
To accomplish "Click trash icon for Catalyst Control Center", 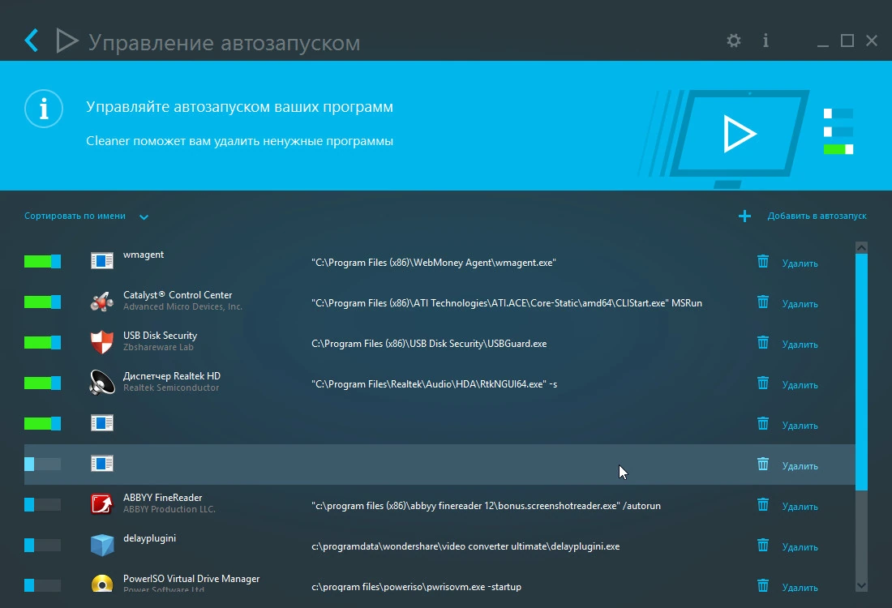I will (x=763, y=302).
